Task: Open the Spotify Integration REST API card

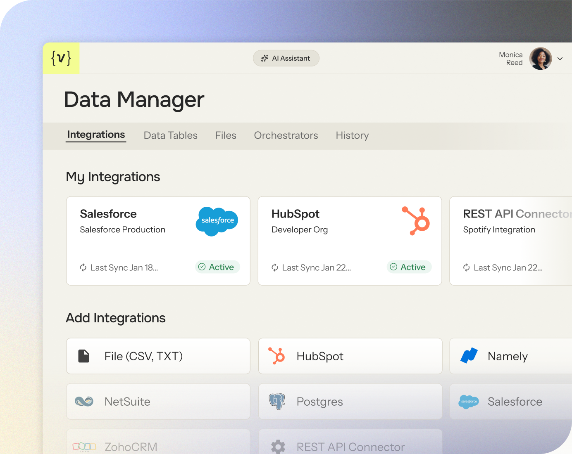Action: 510,241
